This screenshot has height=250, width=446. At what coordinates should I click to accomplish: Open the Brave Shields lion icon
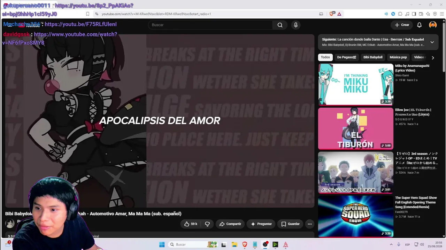pyautogui.click(x=332, y=14)
